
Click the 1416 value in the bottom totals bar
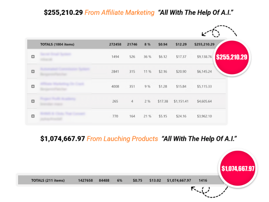click(x=203, y=180)
